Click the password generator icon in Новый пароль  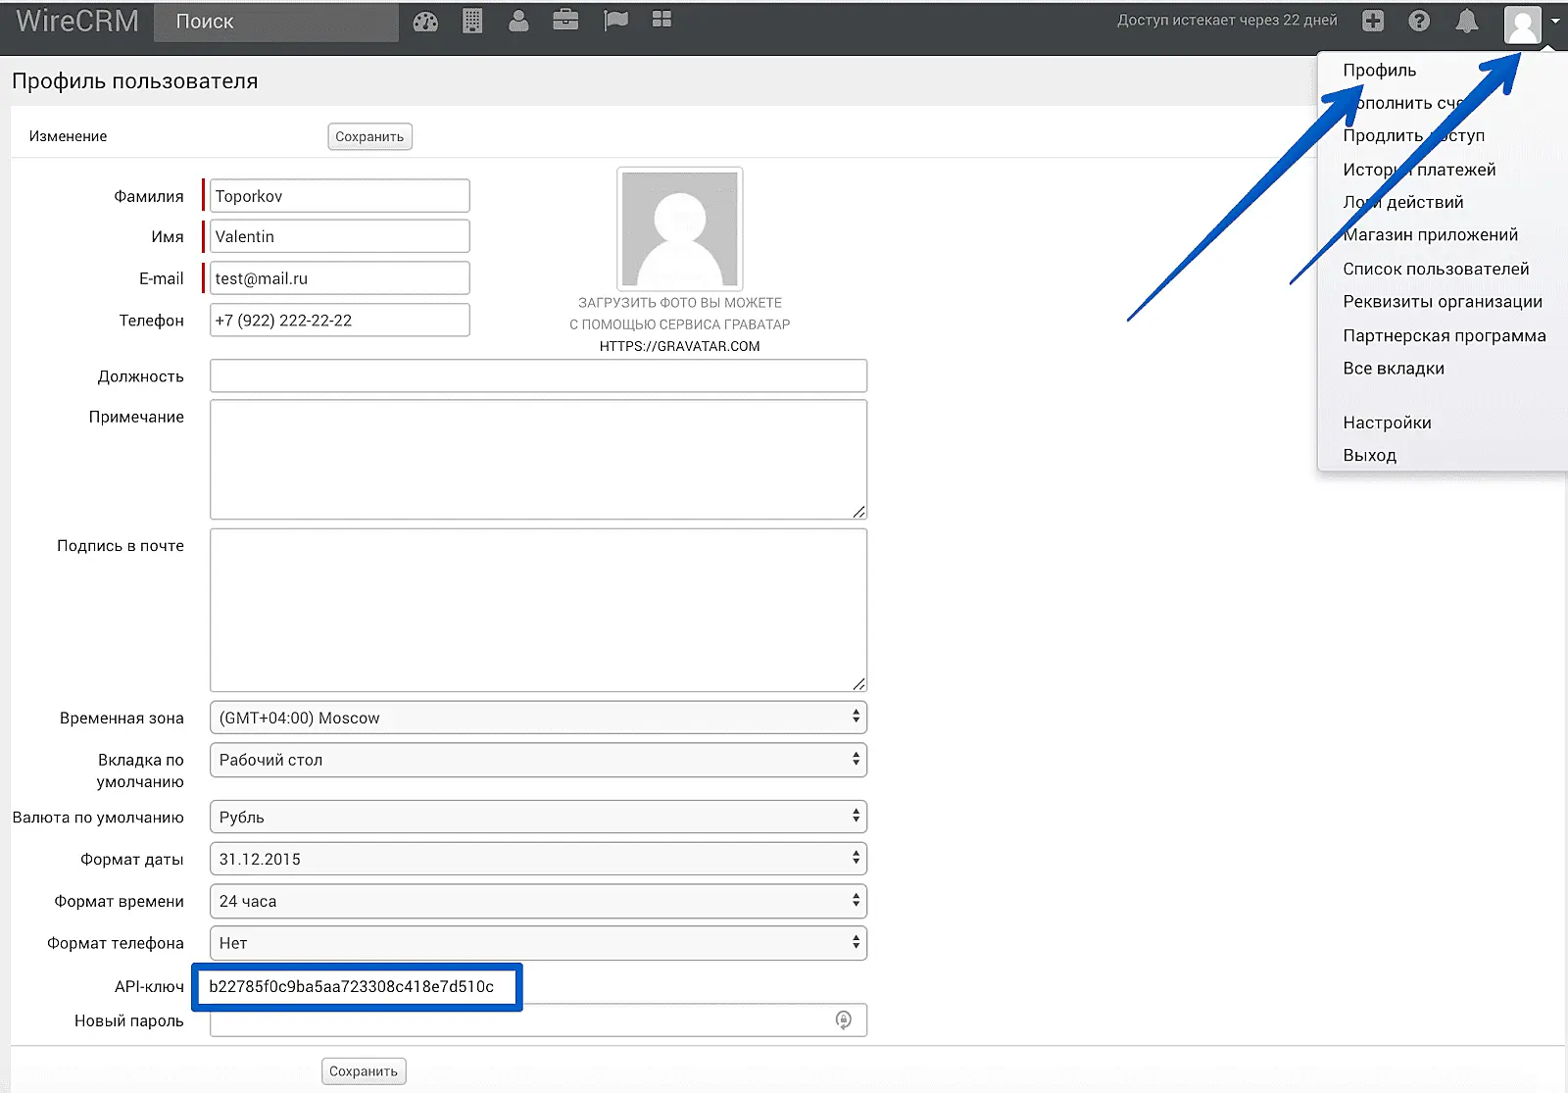tap(843, 1020)
